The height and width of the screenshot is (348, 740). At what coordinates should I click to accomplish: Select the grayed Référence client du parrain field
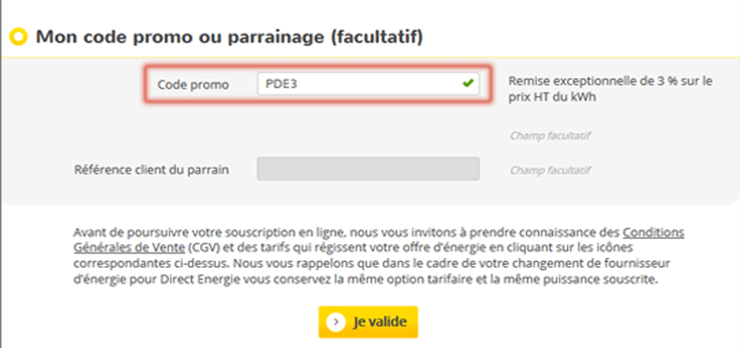368,169
